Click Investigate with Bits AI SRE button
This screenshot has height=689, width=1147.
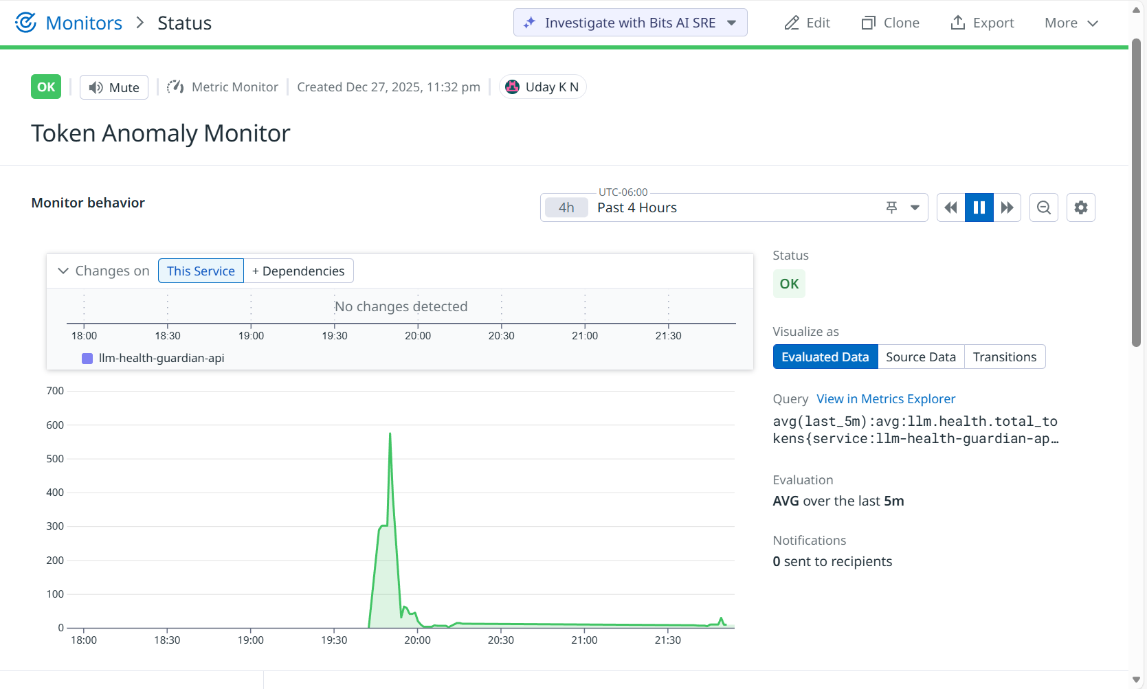[x=630, y=23]
